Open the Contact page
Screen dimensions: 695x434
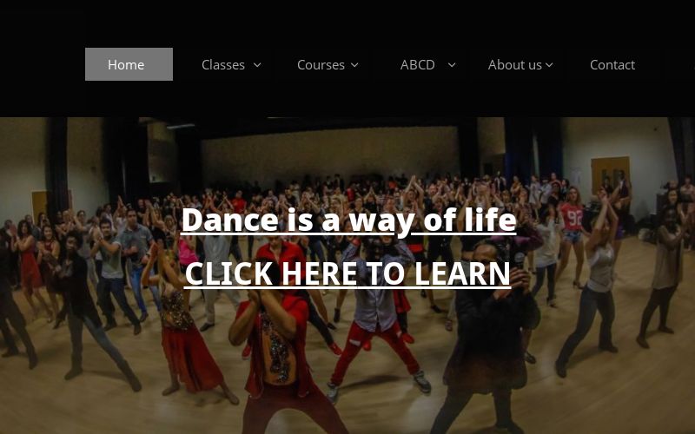click(612, 64)
